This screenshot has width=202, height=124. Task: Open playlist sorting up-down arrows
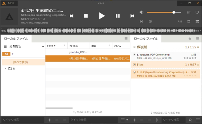(x=157, y=120)
